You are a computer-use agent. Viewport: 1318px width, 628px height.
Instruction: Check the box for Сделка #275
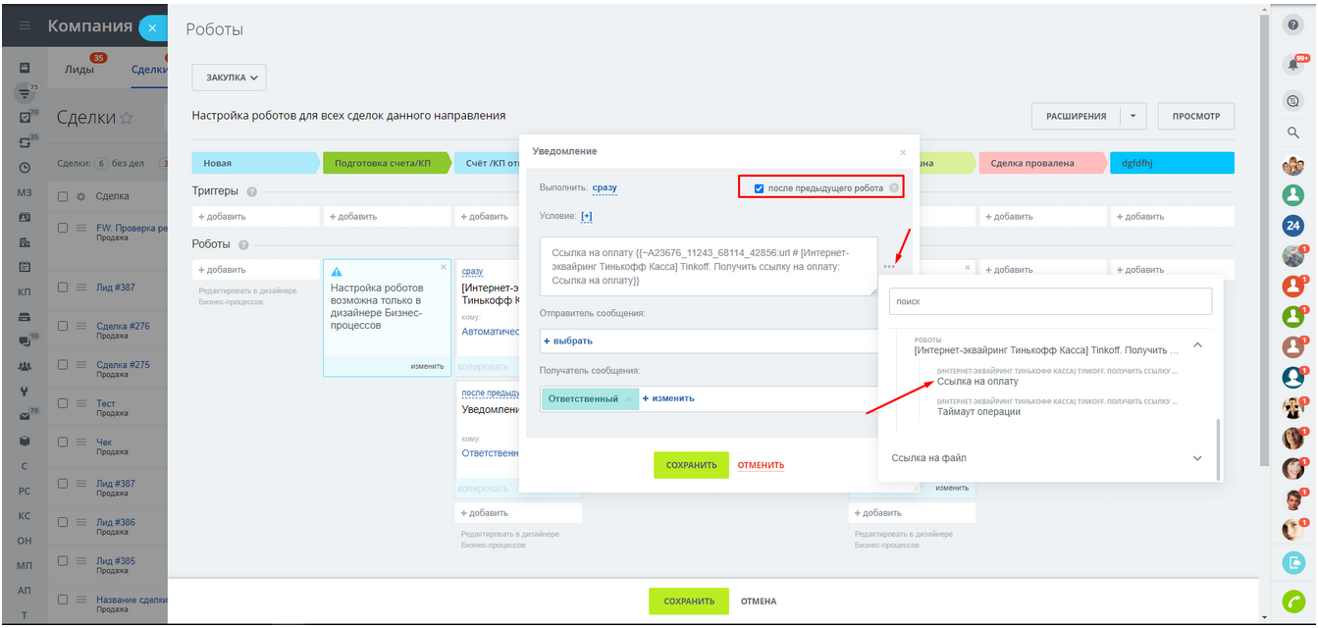[x=63, y=365]
